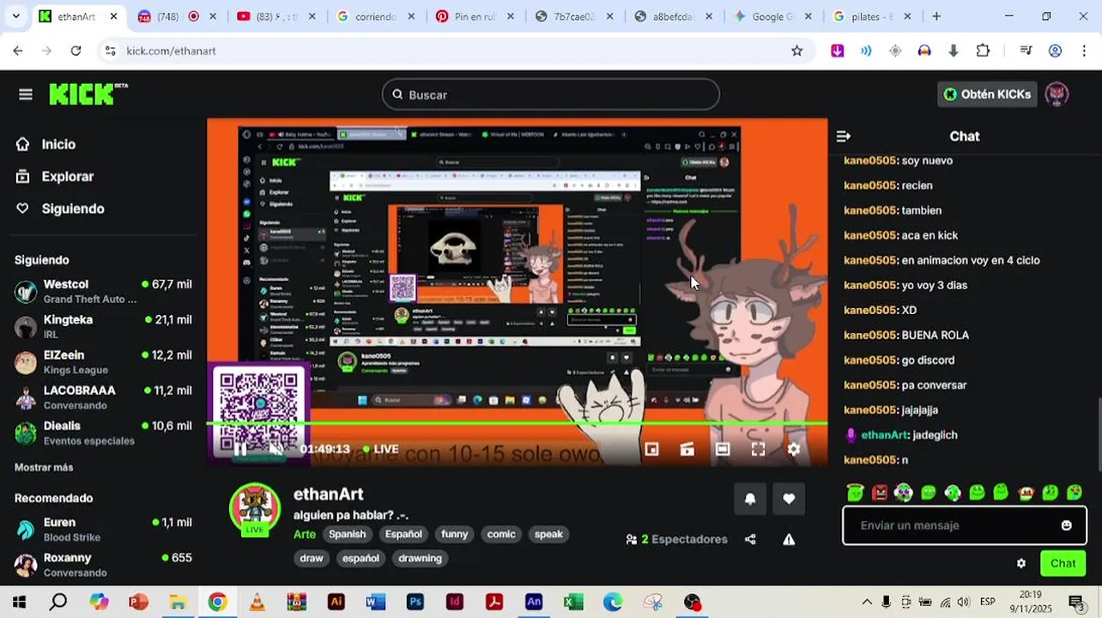The height and width of the screenshot is (618, 1102).
Task: Open Westcol's channel in following list
Action: click(x=103, y=292)
